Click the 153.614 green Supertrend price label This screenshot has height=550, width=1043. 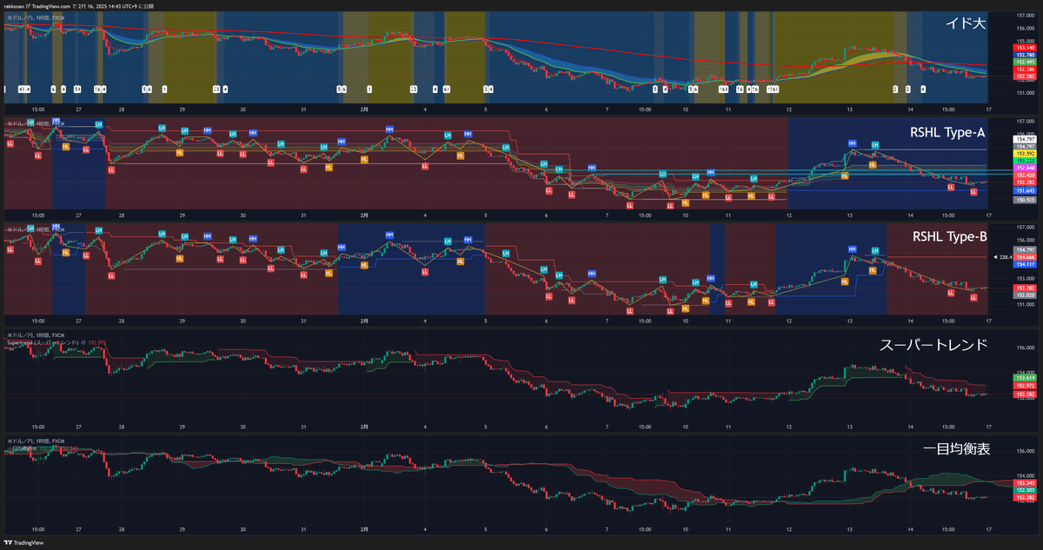click(x=1025, y=377)
